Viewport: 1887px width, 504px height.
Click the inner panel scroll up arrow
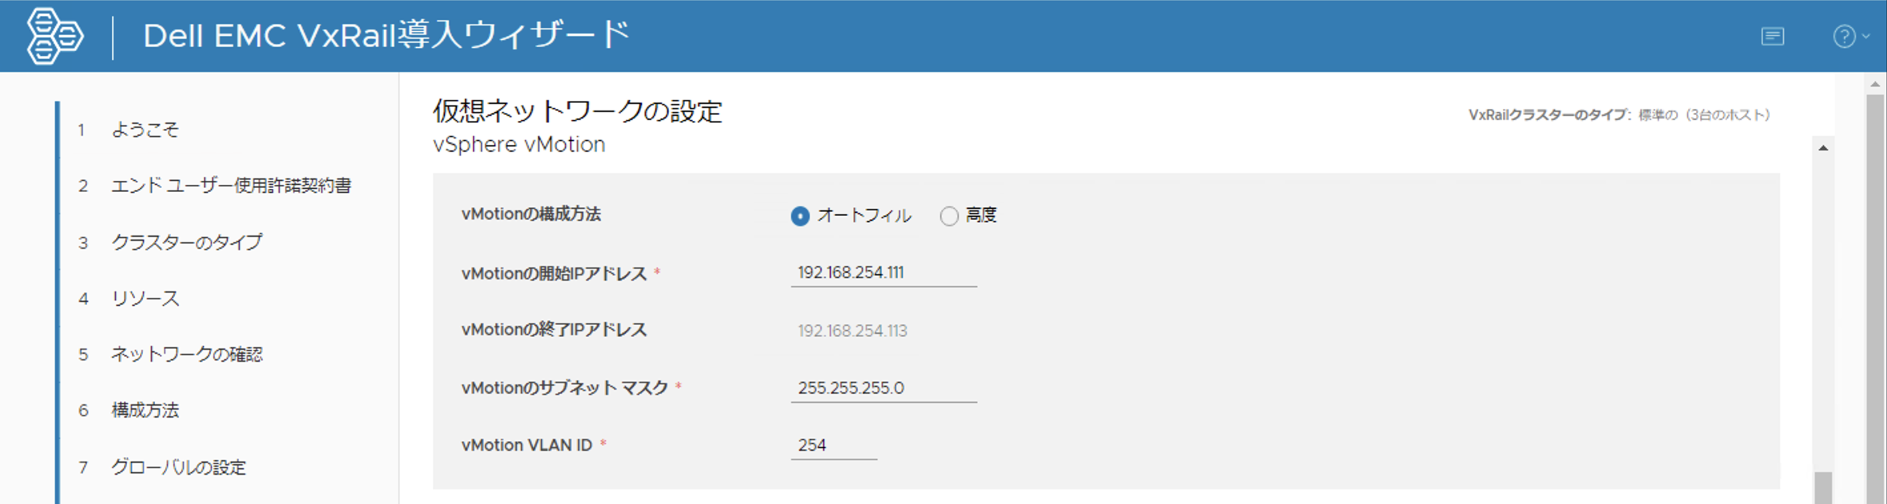1822,148
